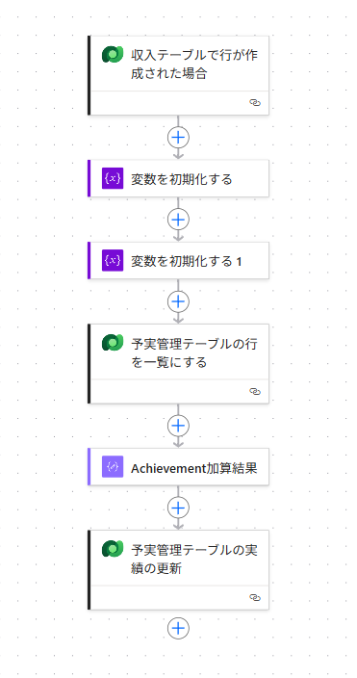Add an action between the two 変数を初期化する steps
Image resolution: width=357 pixels, height=678 pixels.
click(179, 220)
